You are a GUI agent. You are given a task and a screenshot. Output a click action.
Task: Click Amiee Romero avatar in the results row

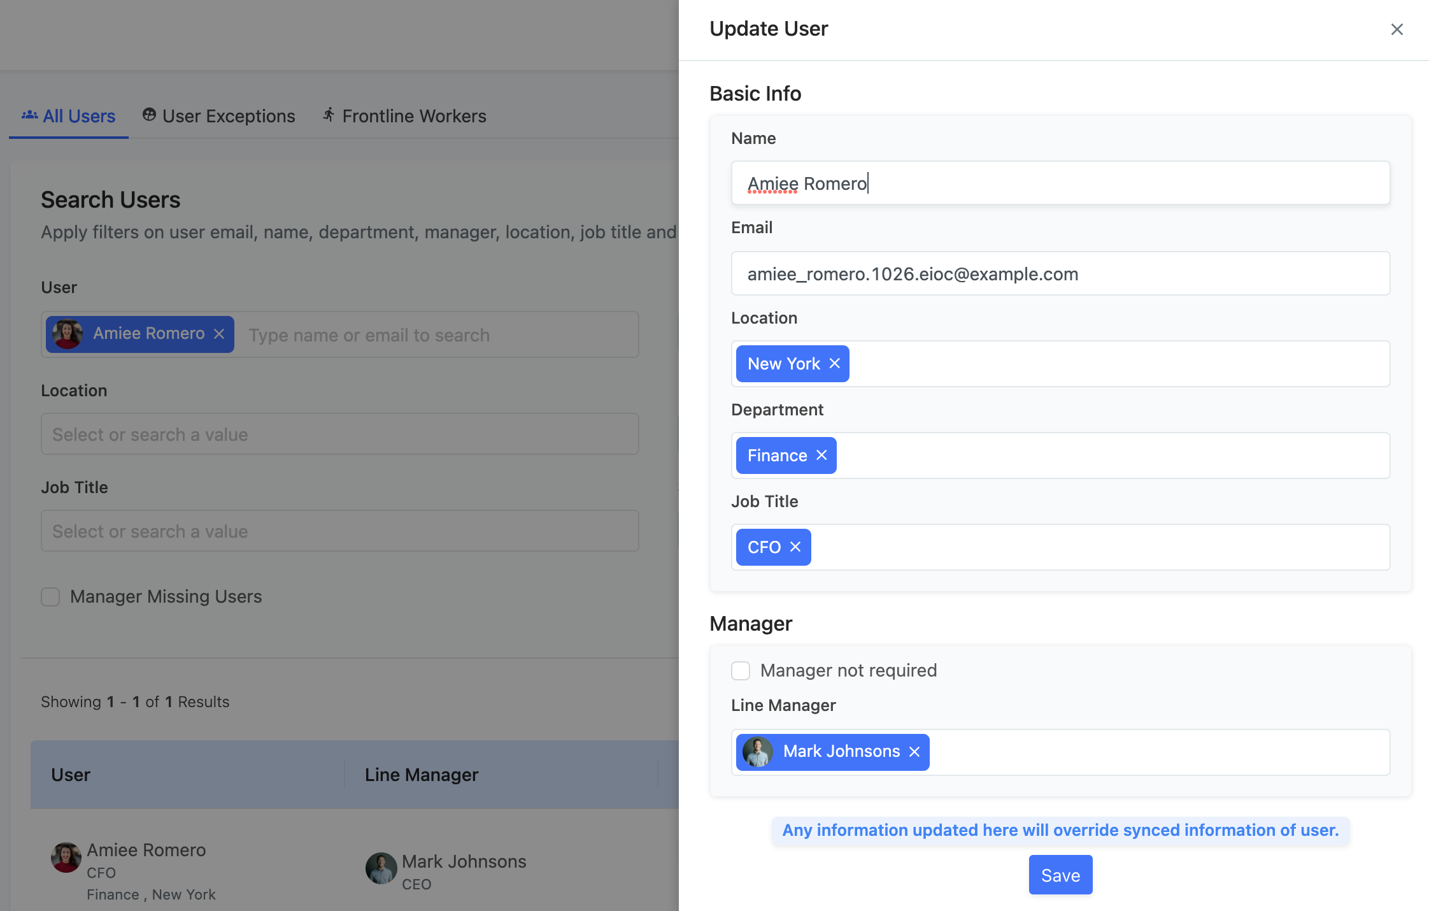66,857
